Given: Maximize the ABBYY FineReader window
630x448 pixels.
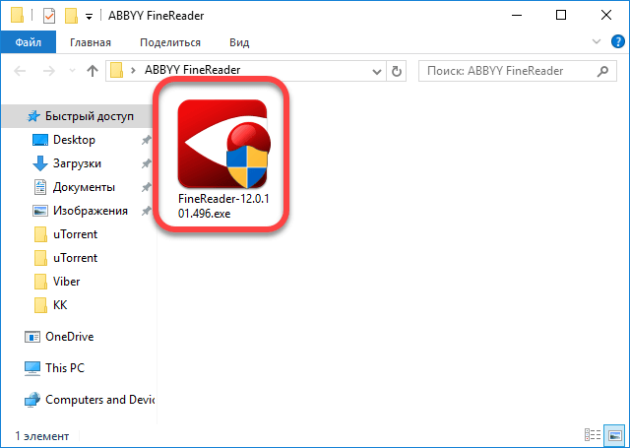Looking at the screenshot, I should 561,16.
